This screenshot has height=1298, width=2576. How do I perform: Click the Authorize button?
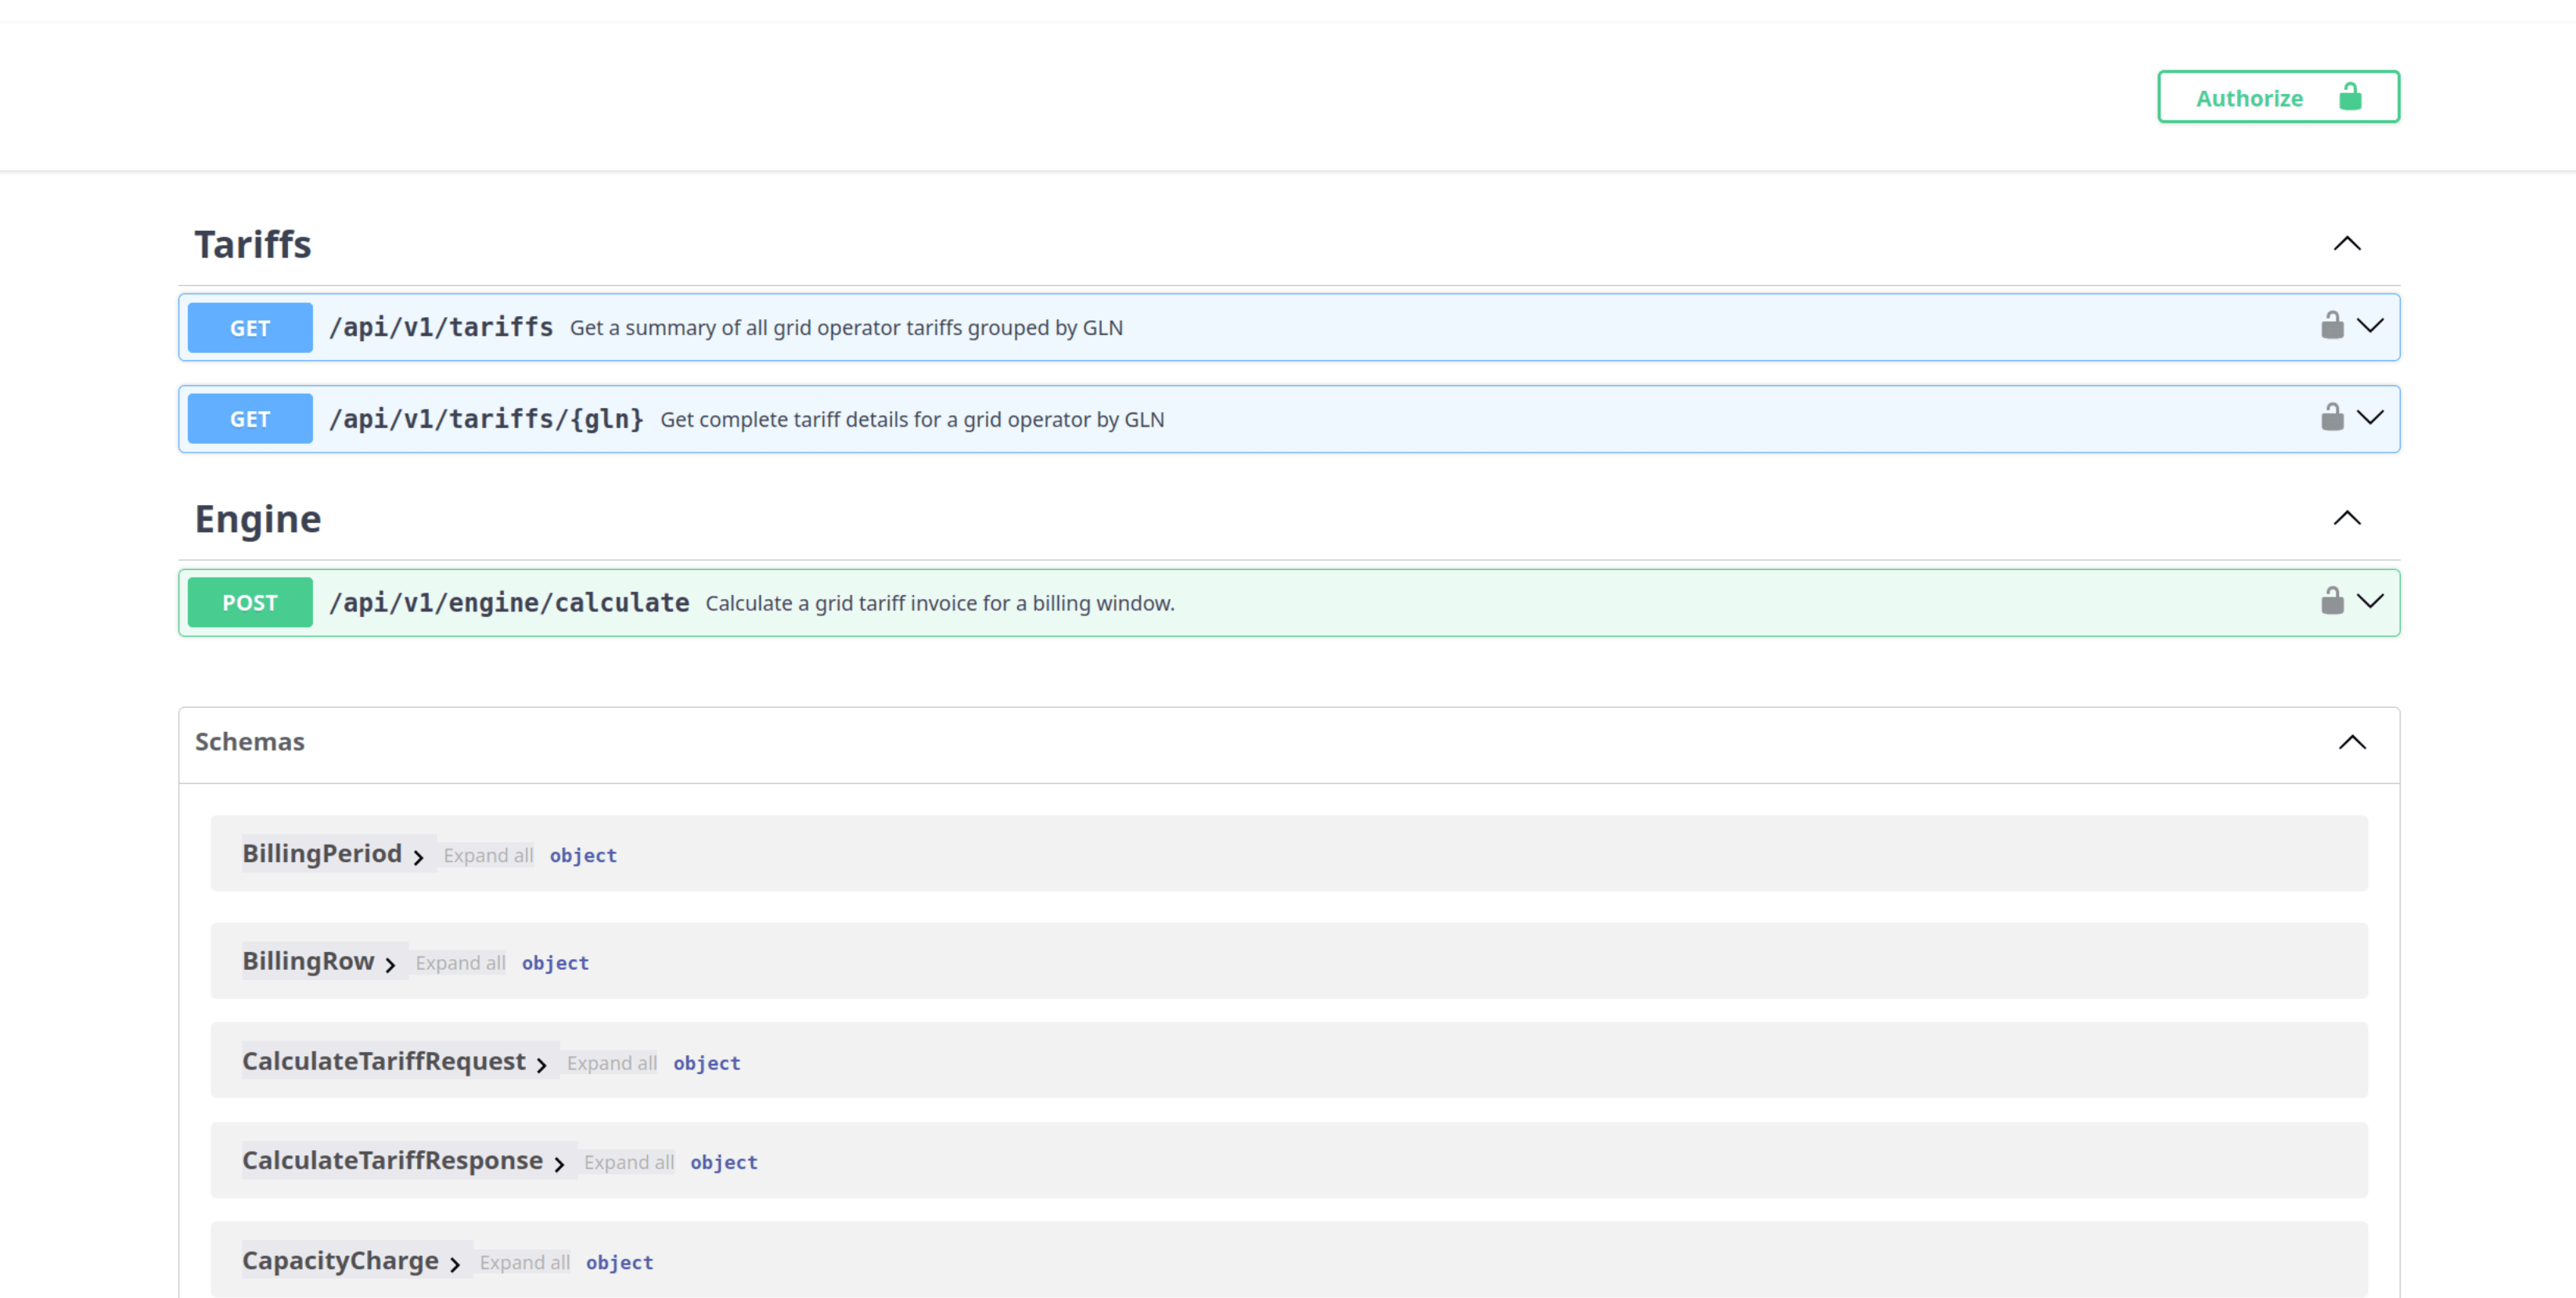[x=2278, y=97]
